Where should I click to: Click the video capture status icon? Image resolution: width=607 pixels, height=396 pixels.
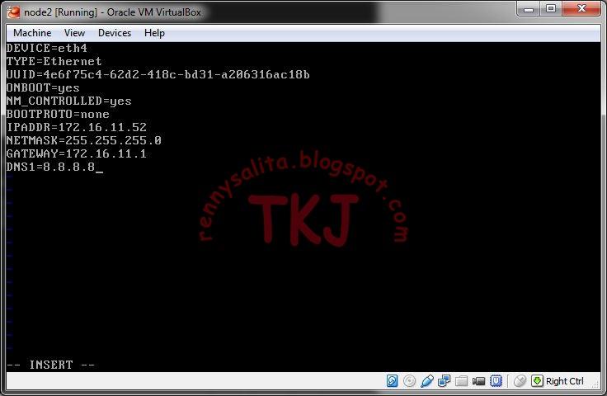pyautogui.click(x=478, y=381)
